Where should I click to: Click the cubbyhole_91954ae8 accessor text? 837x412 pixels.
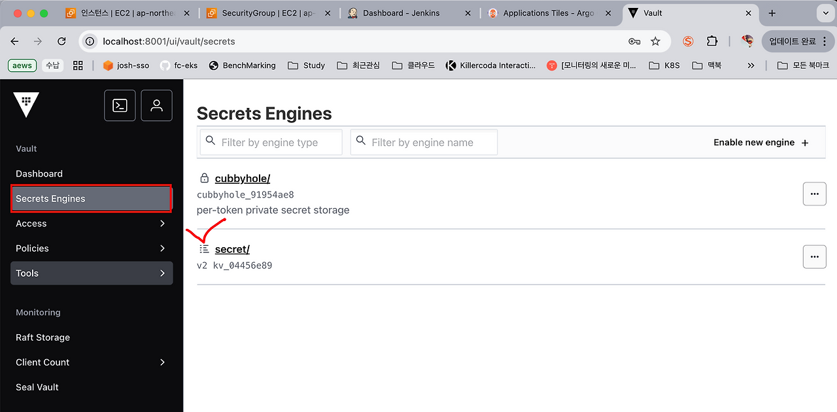click(245, 195)
